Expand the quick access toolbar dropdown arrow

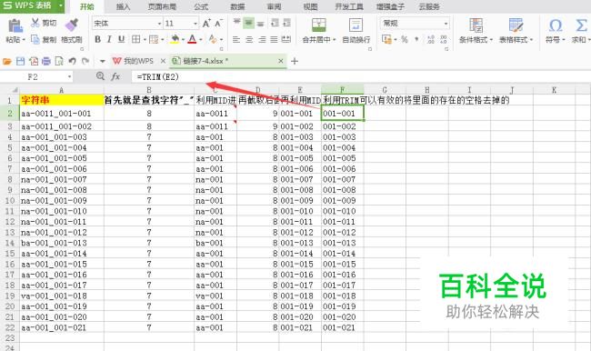pos(102,61)
